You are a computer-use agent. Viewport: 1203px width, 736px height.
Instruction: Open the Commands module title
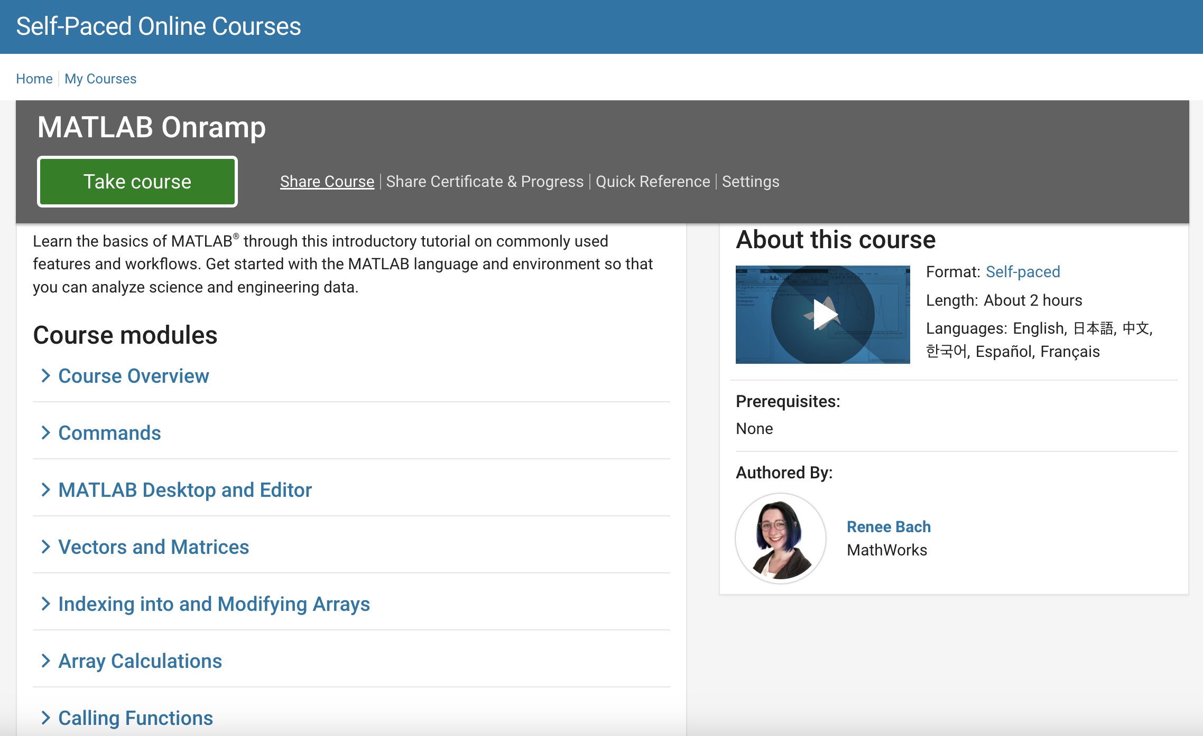[109, 433]
